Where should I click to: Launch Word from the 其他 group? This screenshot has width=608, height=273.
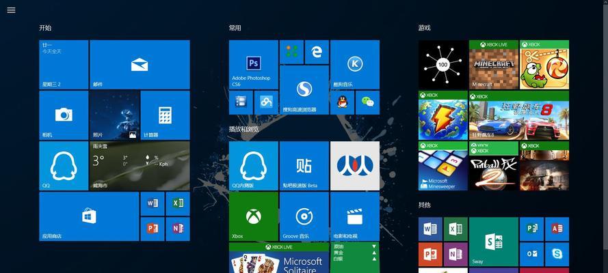click(430, 229)
